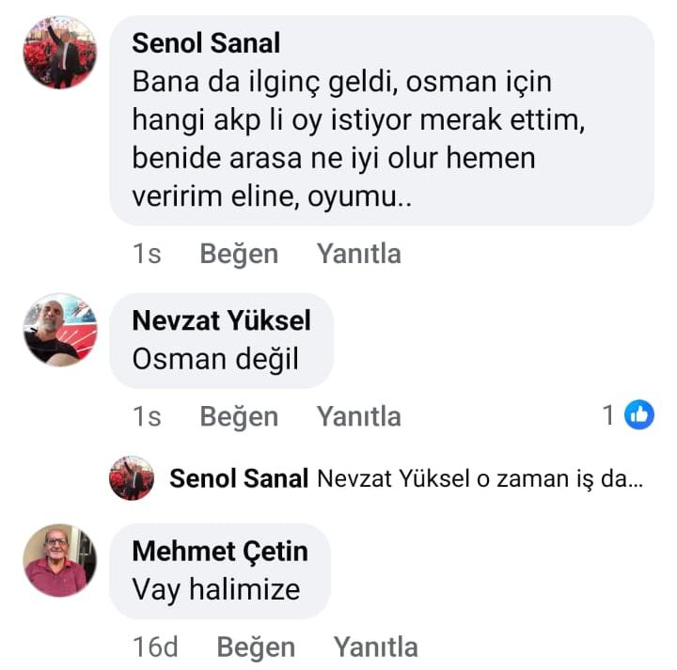Open the Nevzat Yüksel name link

tap(221, 320)
